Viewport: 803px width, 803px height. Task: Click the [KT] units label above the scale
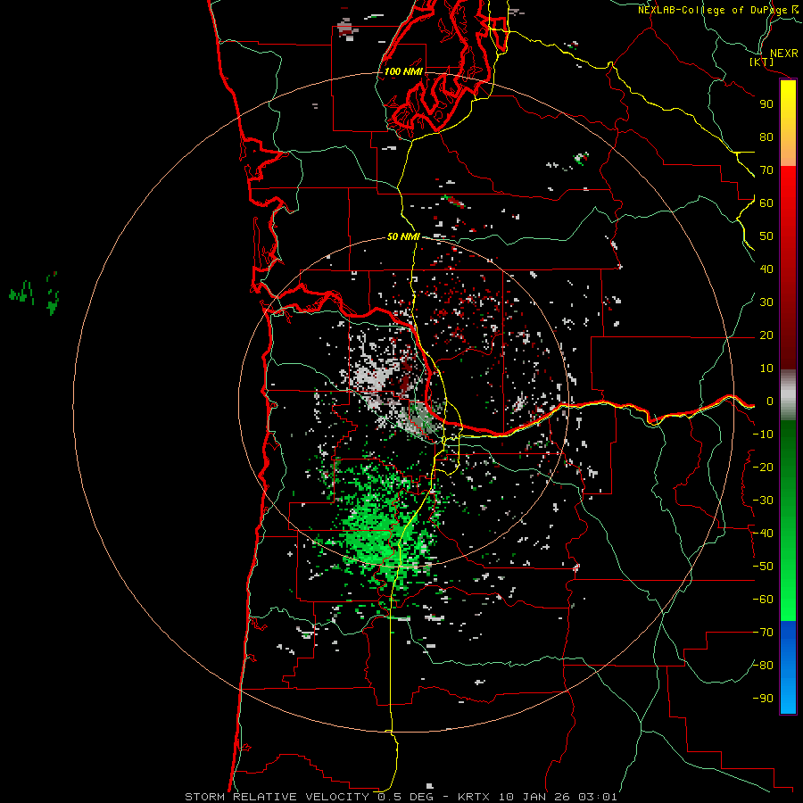point(762,62)
